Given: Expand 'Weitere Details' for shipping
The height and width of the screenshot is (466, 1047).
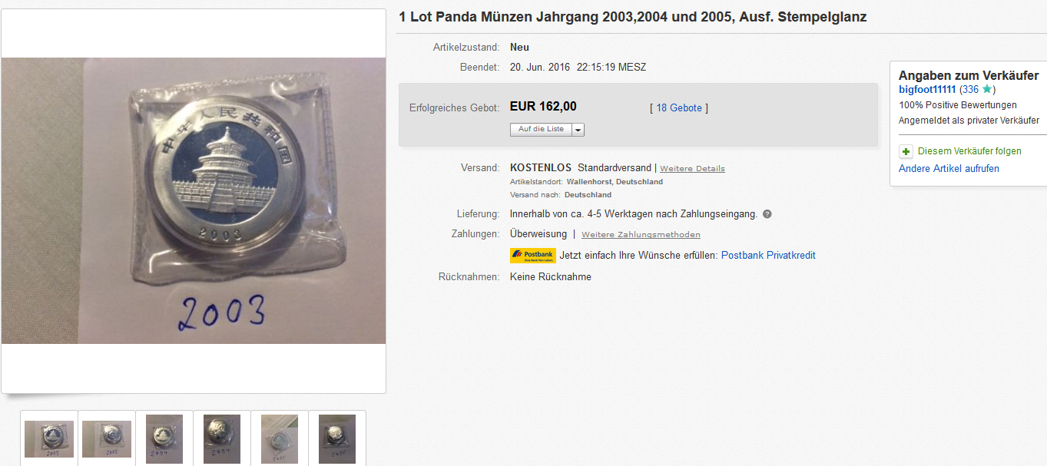Looking at the screenshot, I should coord(692,168).
